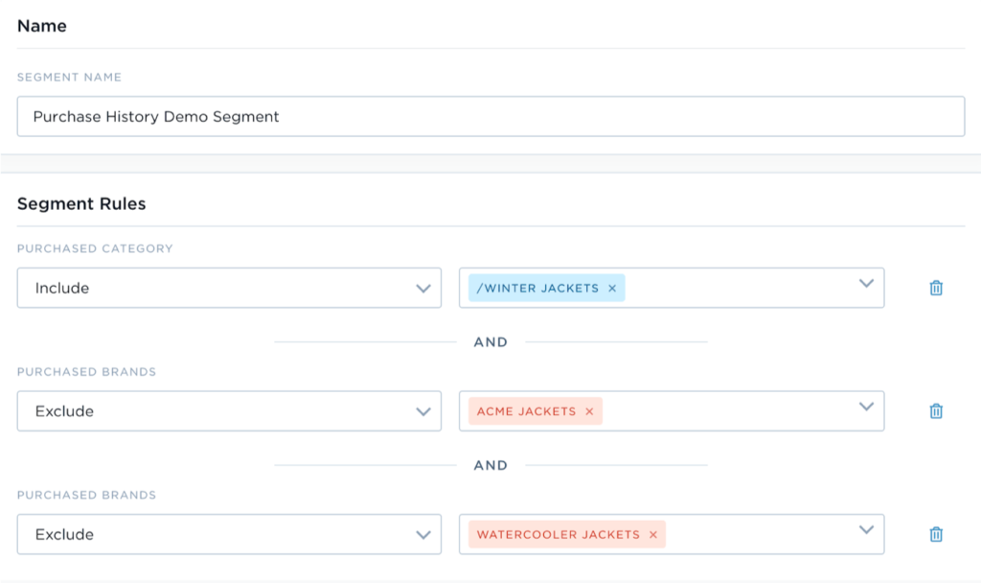Screen dimensions: 981x583
Task: Remove the Acme Jackets tag
Action: point(589,411)
